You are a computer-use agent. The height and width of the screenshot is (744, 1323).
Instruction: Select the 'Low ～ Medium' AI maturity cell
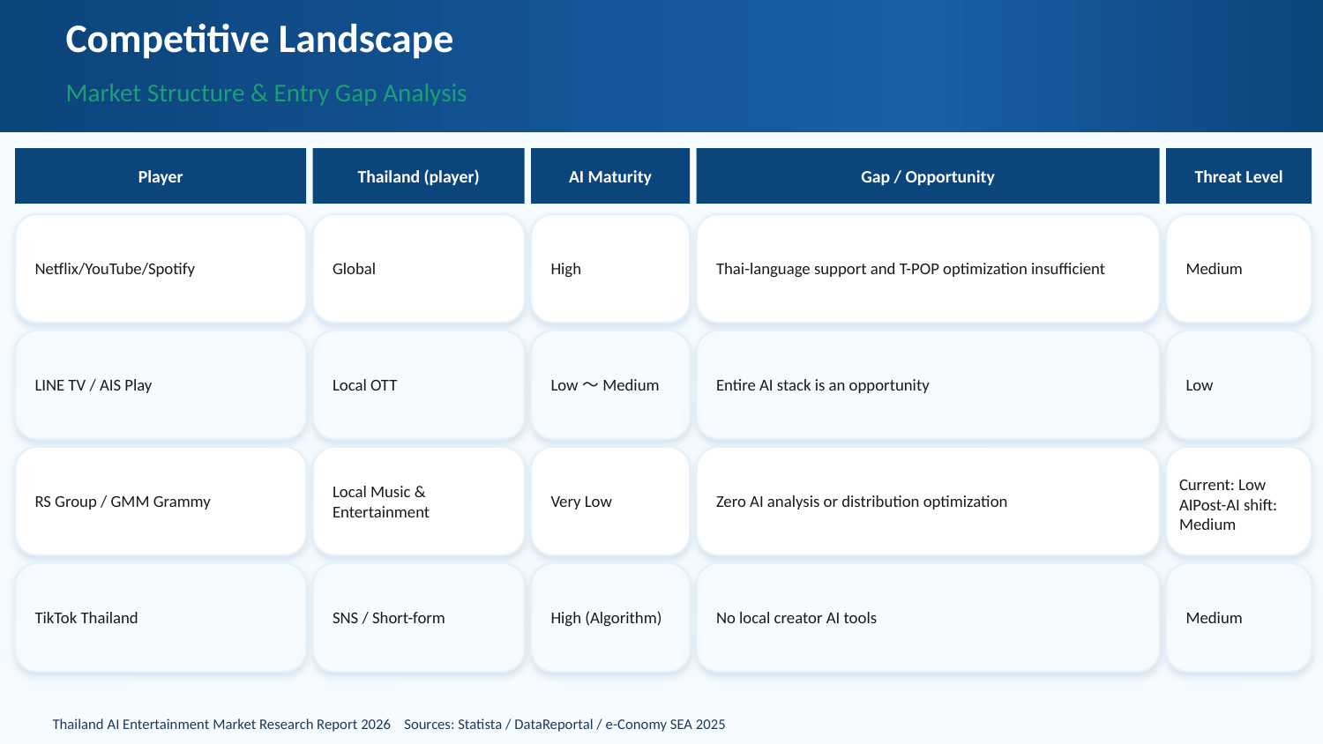click(x=610, y=385)
